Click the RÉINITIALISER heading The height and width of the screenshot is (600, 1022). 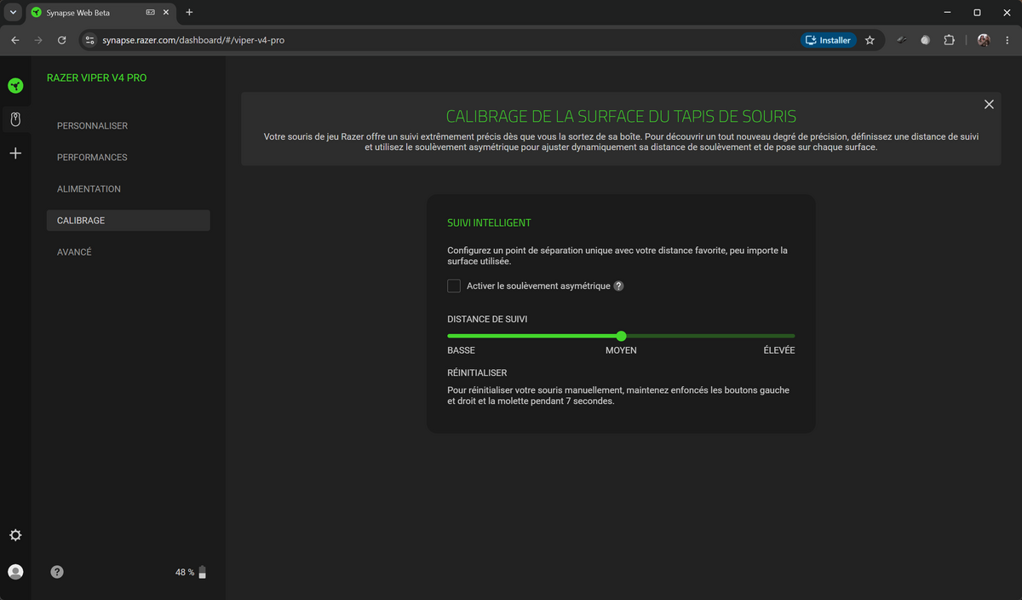(477, 373)
